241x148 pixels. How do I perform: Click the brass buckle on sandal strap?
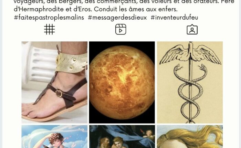pos(59,93)
